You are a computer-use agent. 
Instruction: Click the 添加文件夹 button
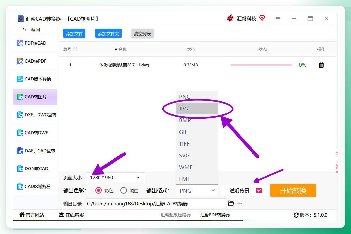108,33
